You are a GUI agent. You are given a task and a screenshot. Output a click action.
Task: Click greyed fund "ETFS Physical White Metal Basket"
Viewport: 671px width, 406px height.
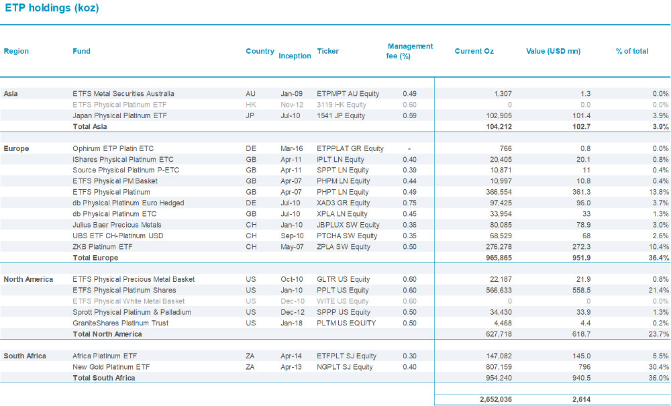coord(128,301)
